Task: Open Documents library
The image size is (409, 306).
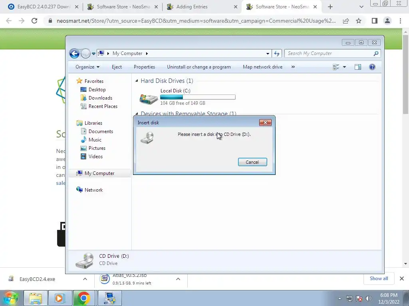Action: pyautogui.click(x=101, y=131)
